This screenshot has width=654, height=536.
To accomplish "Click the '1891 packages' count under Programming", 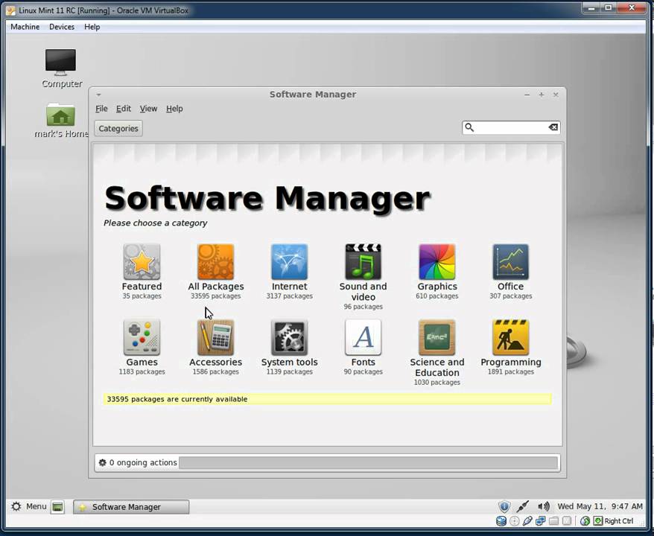I will click(511, 371).
